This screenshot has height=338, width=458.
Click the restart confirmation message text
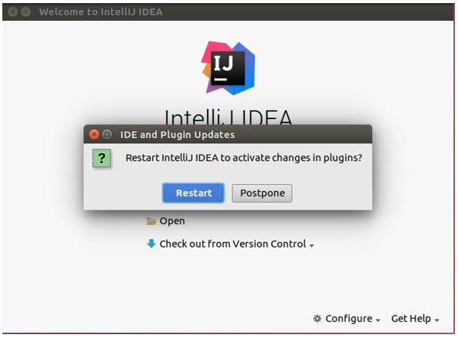244,158
